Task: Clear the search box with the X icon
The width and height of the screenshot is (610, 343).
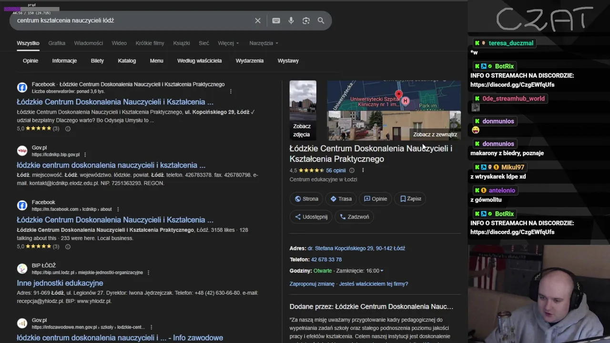Action: [x=258, y=20]
